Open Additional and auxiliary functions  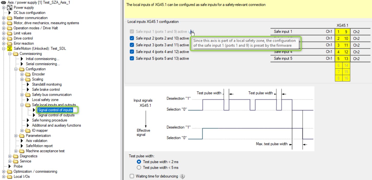tap(56, 125)
